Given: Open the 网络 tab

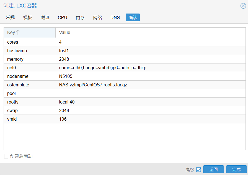Looking at the screenshot, I should (97, 17).
